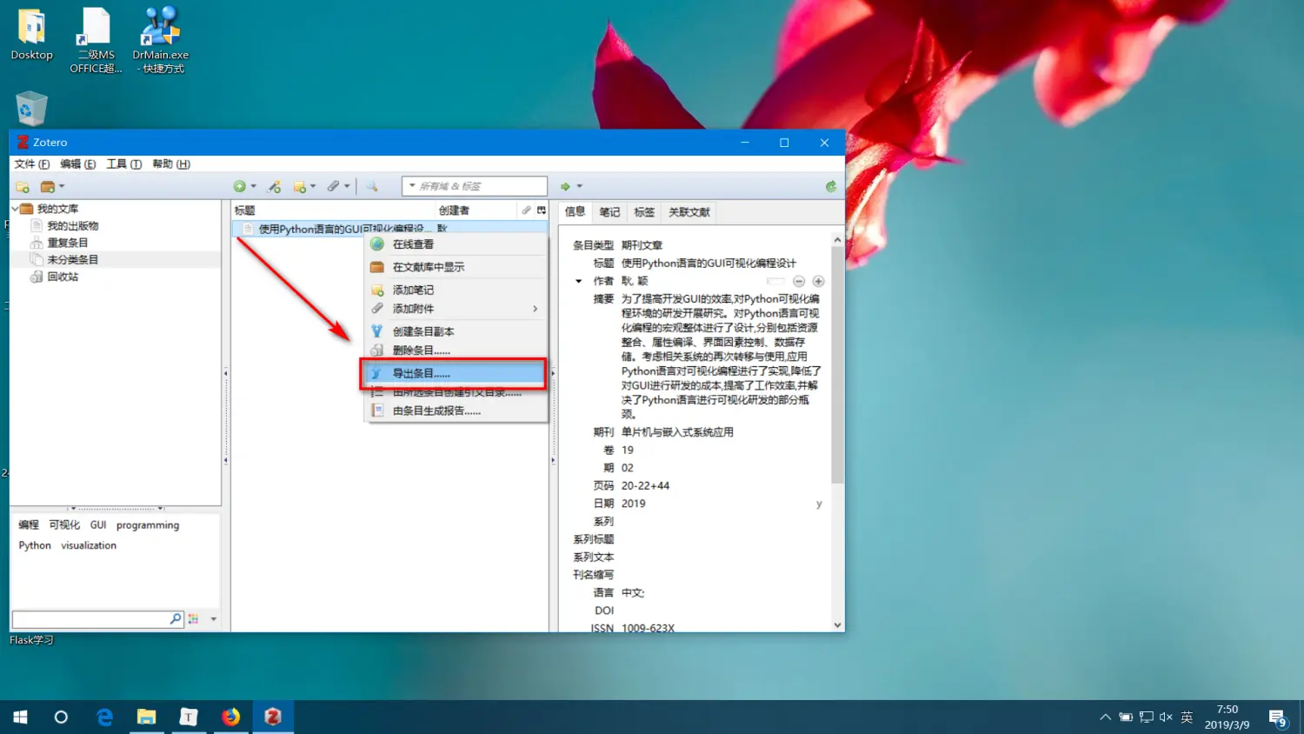Open the Recycle Bin desktop icon
This screenshot has height=734, width=1304.
(x=31, y=109)
